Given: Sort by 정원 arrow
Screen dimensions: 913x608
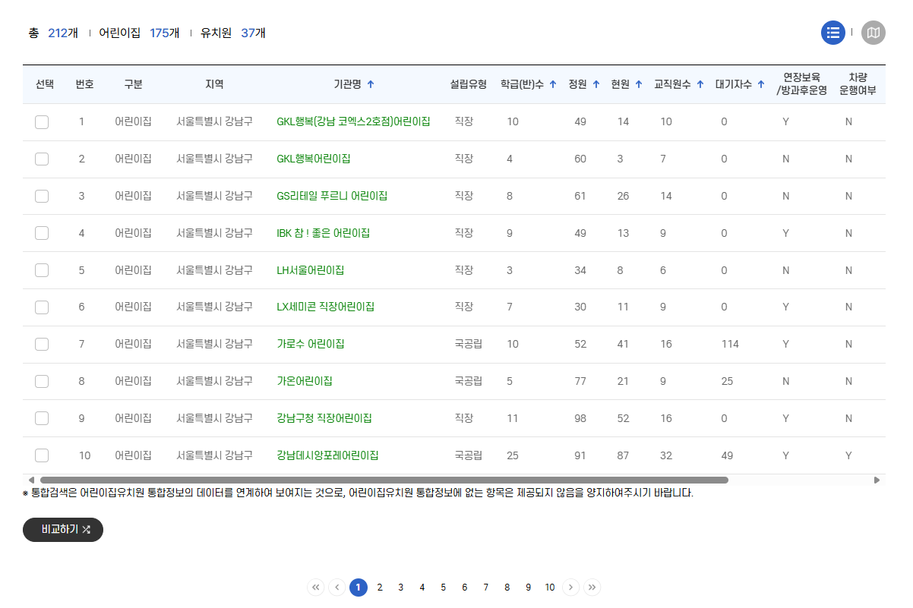Looking at the screenshot, I should coord(596,84).
